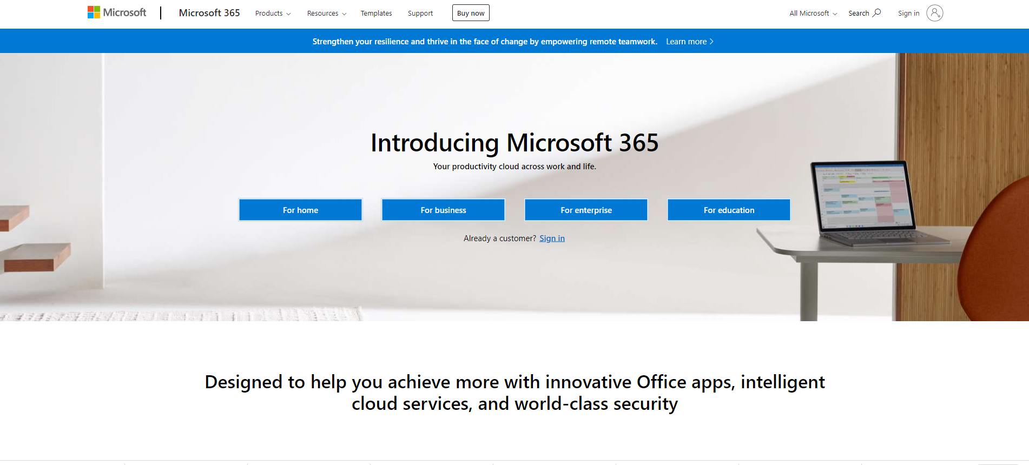Select the For home option

(300, 210)
